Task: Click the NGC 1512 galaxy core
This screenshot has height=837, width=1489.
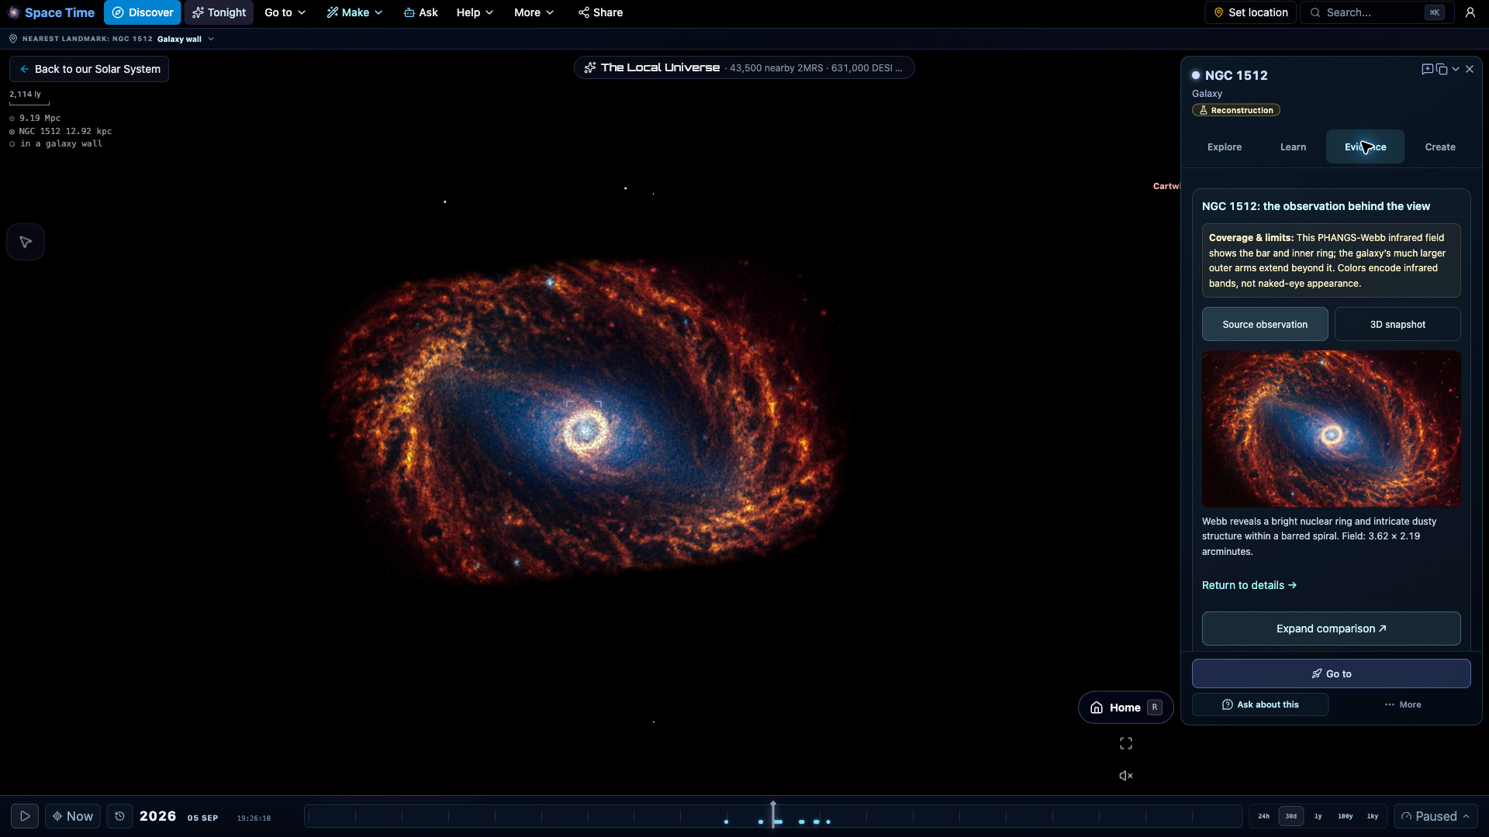Action: coord(584,431)
